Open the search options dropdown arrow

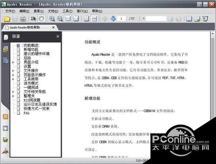pos(144,18)
